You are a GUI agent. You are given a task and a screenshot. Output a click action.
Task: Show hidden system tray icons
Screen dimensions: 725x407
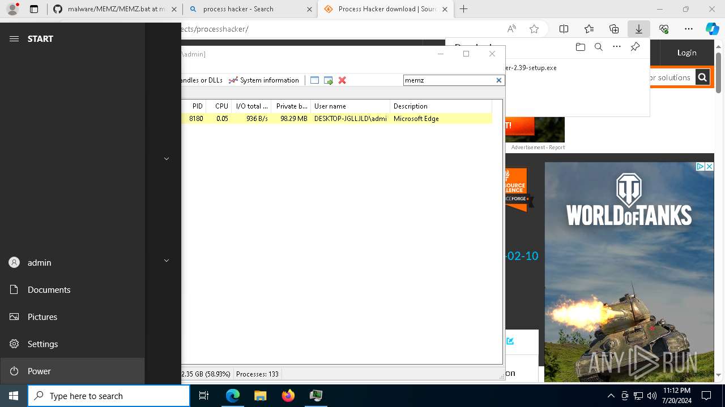click(611, 396)
